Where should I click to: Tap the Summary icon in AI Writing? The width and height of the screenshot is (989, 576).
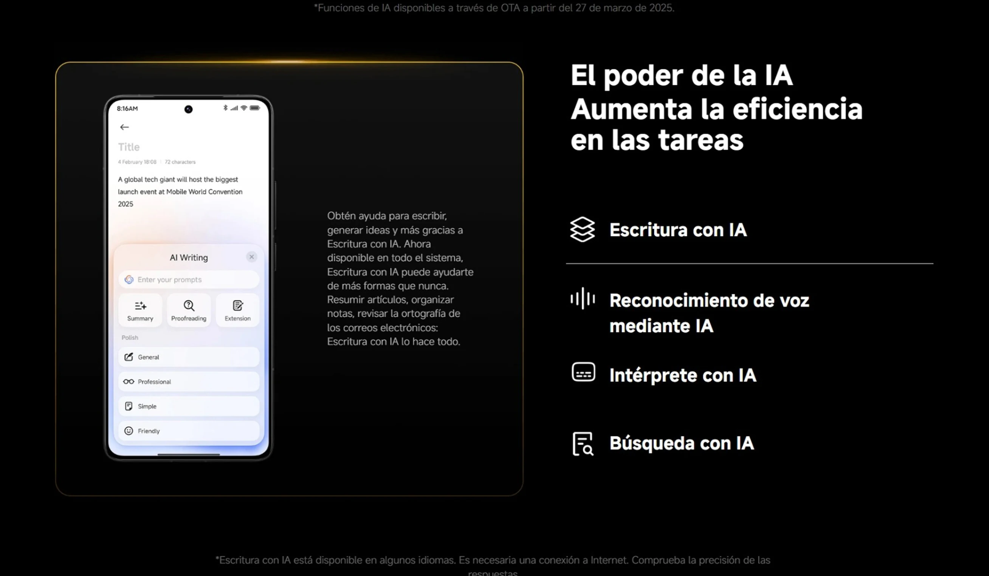click(x=140, y=306)
